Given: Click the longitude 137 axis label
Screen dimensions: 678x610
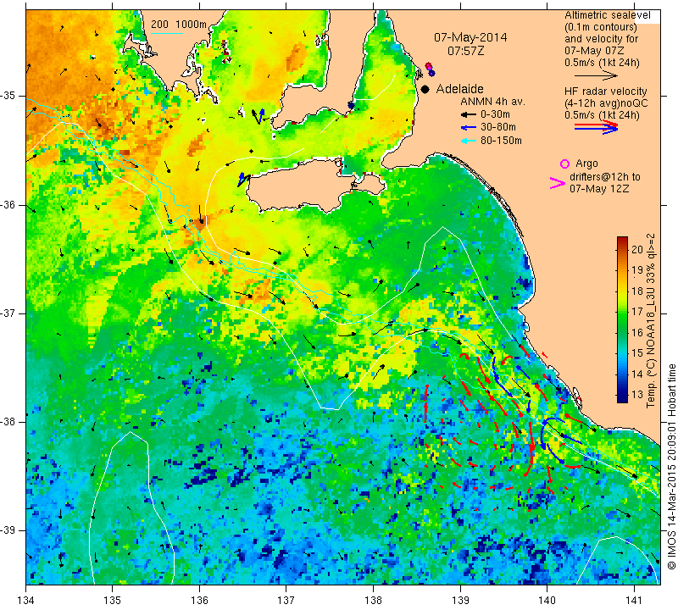Looking at the screenshot, I should click(x=286, y=601).
